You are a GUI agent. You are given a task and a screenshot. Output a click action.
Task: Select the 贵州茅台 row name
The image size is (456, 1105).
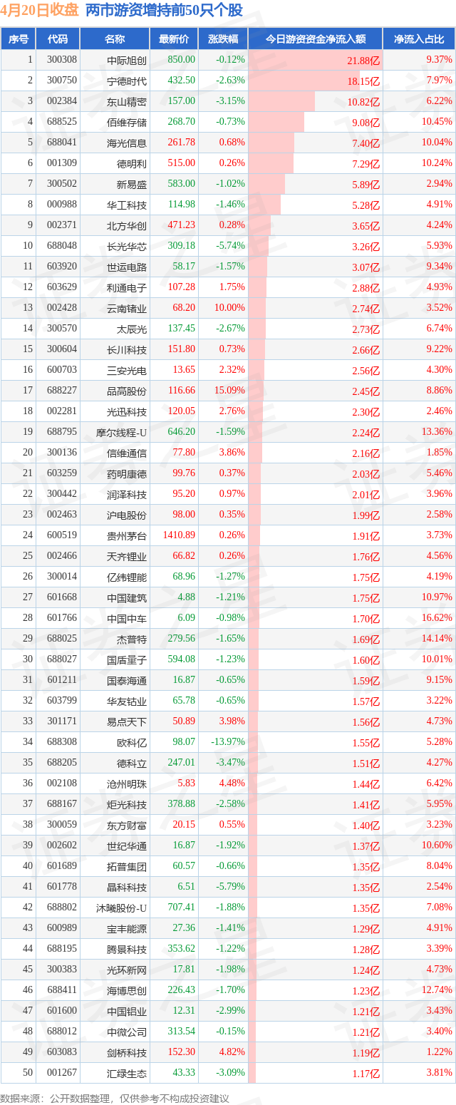point(127,535)
